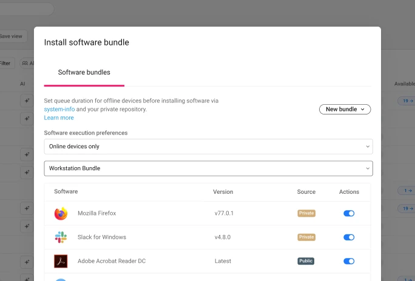Expand the Online devices only dropdown
415x281 pixels.
(208, 147)
